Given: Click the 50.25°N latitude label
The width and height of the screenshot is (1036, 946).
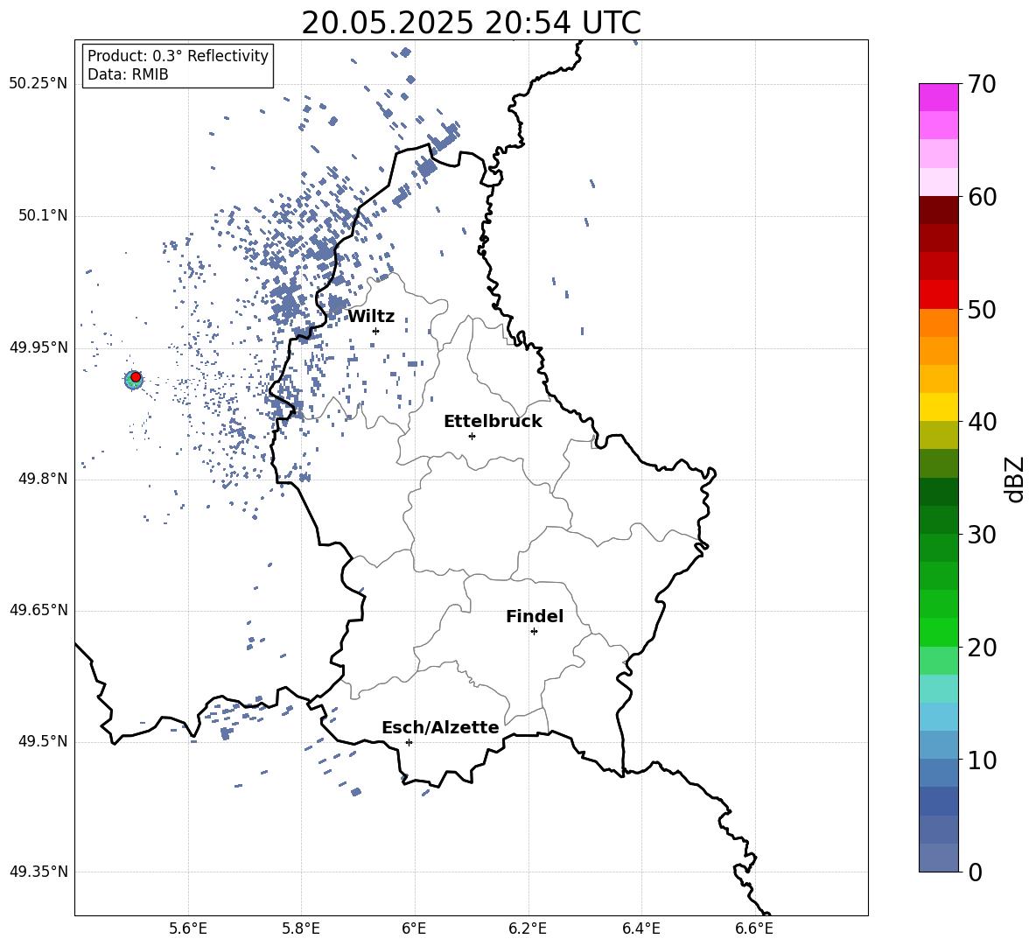Looking at the screenshot, I should [38, 84].
